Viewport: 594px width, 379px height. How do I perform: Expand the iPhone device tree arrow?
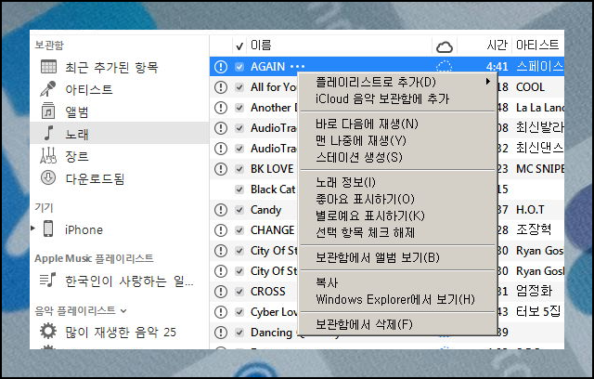tap(33, 229)
